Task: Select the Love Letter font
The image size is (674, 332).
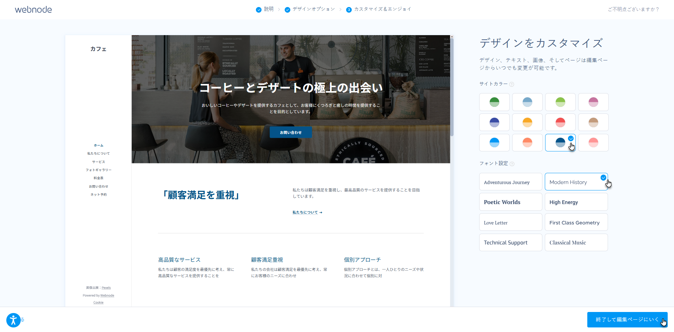Action: tap(511, 222)
